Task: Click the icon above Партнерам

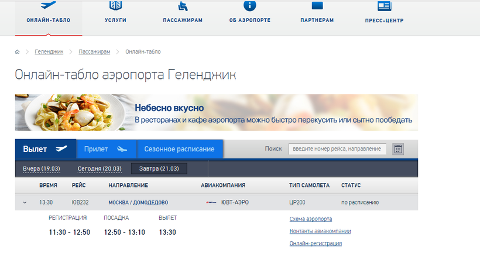Action: (317, 6)
